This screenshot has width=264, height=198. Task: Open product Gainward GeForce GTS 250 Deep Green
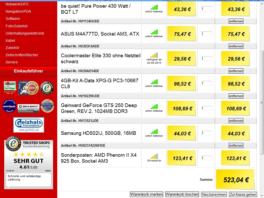(99, 108)
